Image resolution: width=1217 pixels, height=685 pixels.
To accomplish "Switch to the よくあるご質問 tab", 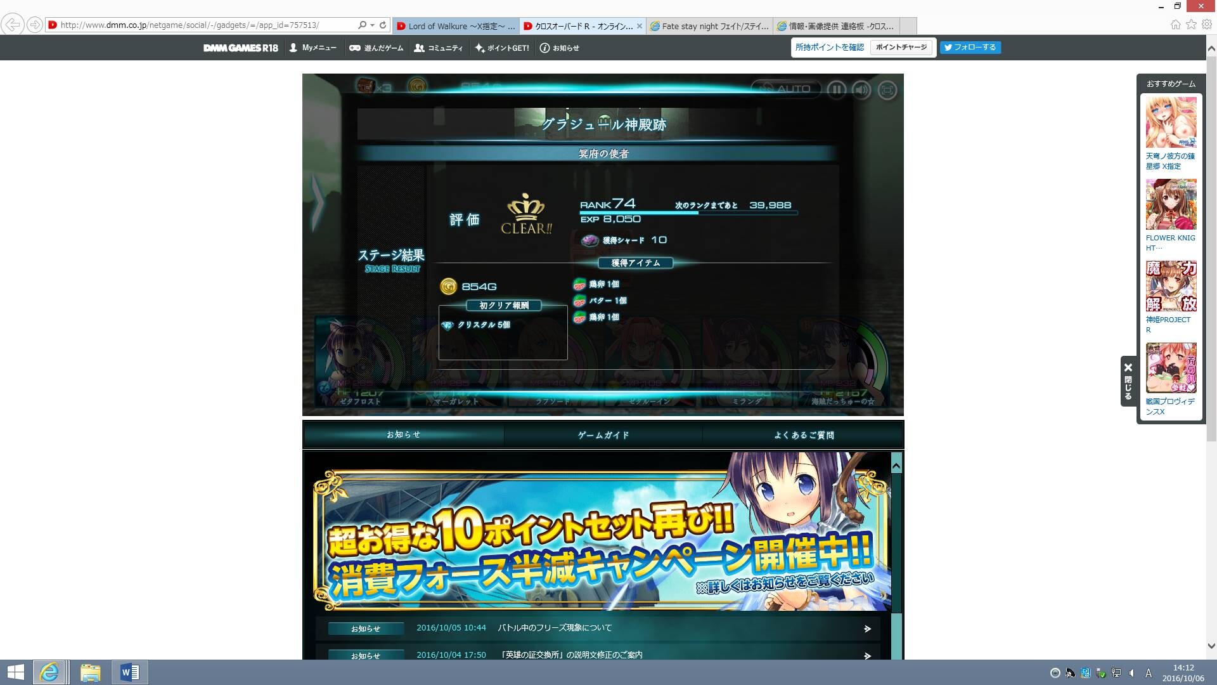I will pos(803,435).
